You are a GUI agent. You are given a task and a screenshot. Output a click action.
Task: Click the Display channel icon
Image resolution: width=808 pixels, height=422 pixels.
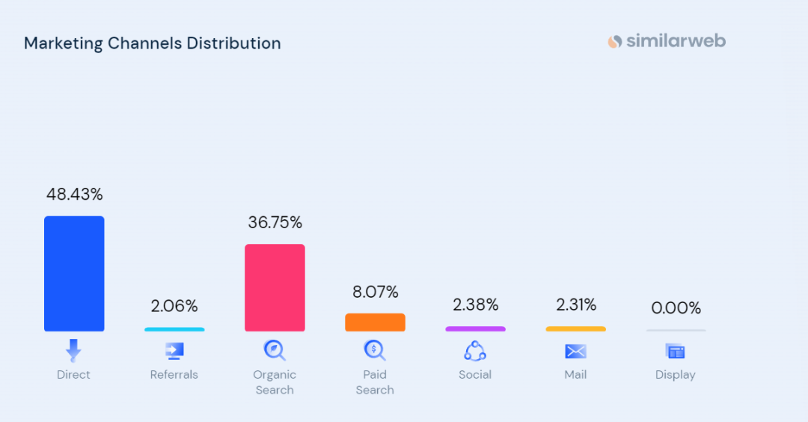pos(676,351)
